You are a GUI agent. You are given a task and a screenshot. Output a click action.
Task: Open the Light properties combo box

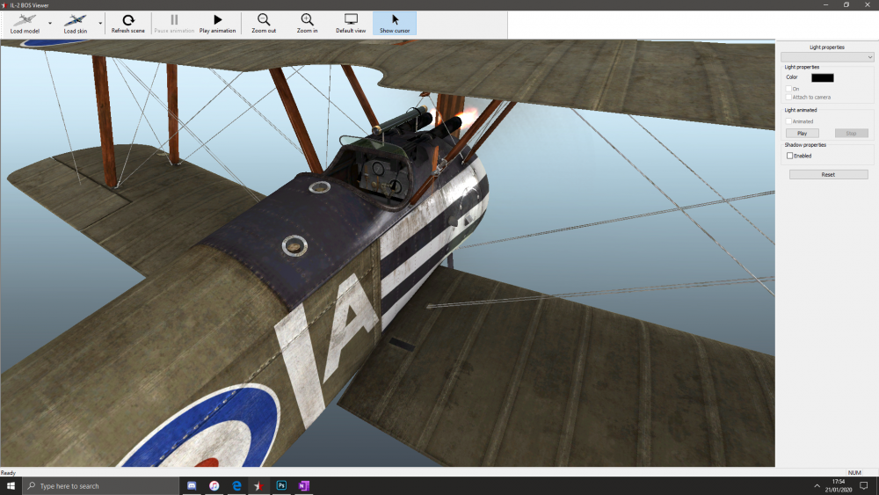[827, 57]
